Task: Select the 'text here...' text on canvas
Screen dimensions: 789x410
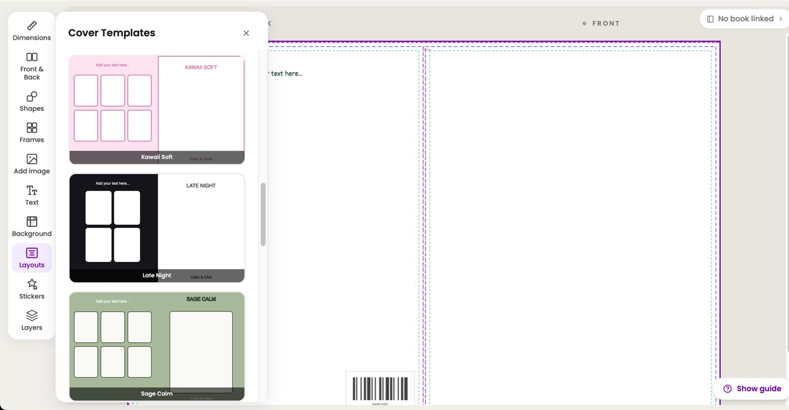Action: (x=285, y=73)
